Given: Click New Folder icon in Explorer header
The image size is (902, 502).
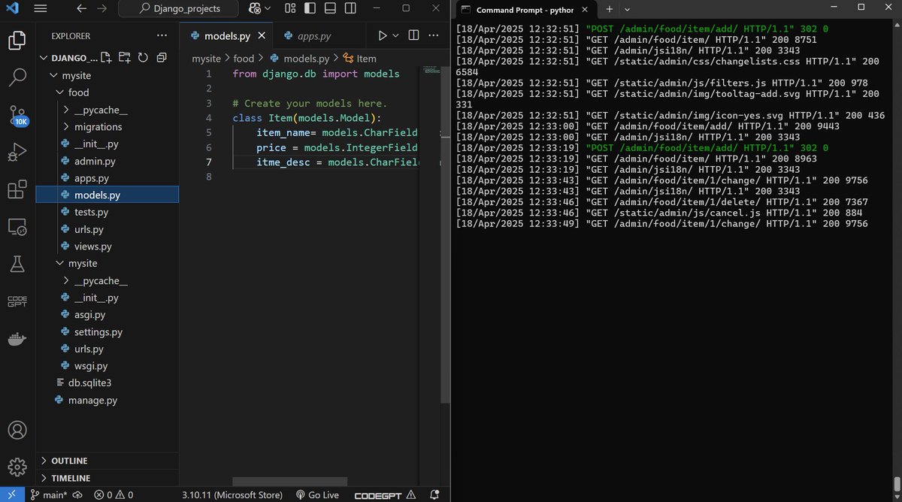Looking at the screenshot, I should point(124,58).
